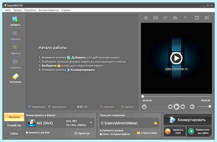The image size is (217, 142).
Task: Click the volume slider handle
Action: (x=210, y=106)
